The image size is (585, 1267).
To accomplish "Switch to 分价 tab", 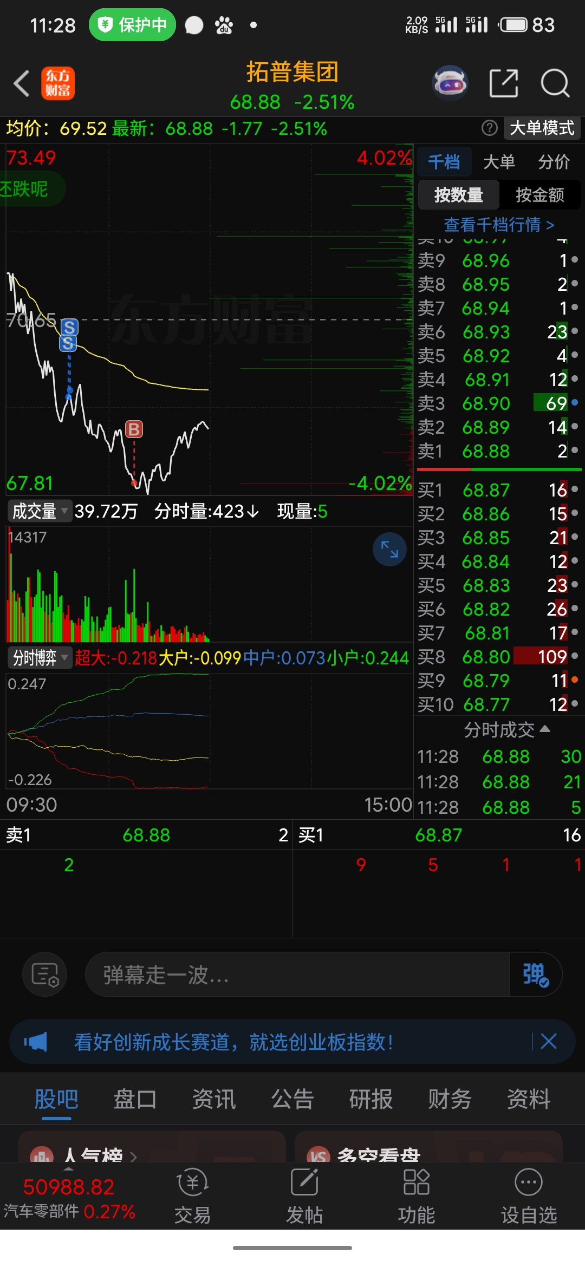I will (x=554, y=161).
